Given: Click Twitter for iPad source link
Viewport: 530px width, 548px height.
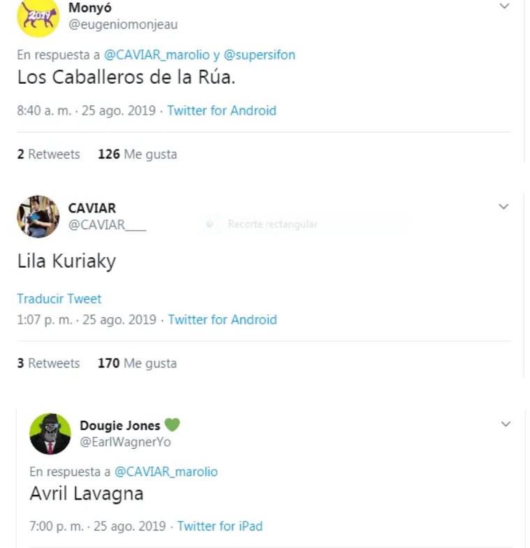Looking at the screenshot, I should [x=220, y=526].
